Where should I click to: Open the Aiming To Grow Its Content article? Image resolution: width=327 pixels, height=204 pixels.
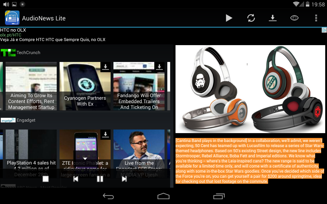point(31,86)
